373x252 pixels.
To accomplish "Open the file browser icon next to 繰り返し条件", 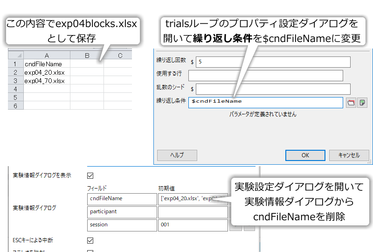I will tap(351, 103).
